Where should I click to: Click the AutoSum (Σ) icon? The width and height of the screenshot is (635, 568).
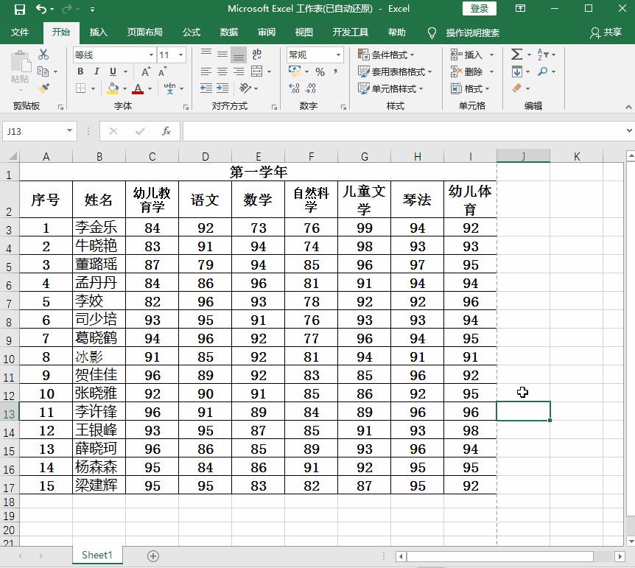coord(516,54)
